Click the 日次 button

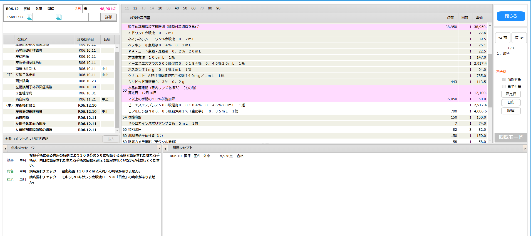511,102
